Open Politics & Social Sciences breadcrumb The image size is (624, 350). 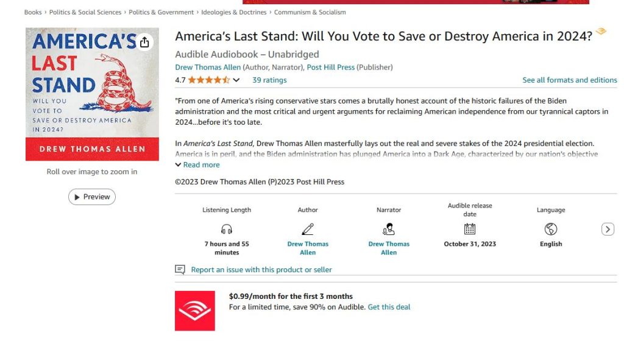pyautogui.click(x=85, y=12)
